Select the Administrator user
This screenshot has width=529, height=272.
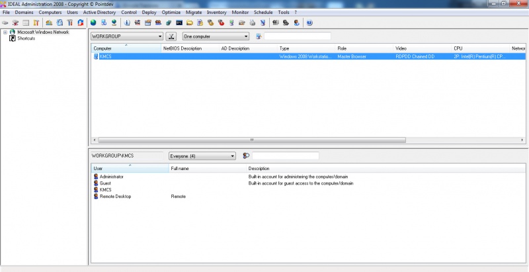click(111, 177)
